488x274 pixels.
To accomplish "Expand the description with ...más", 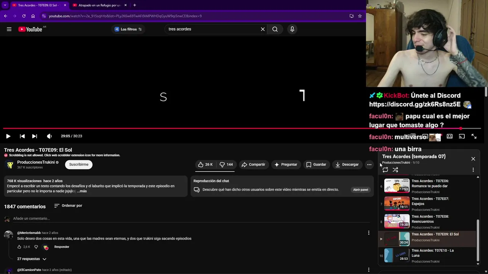I will (x=82, y=191).
